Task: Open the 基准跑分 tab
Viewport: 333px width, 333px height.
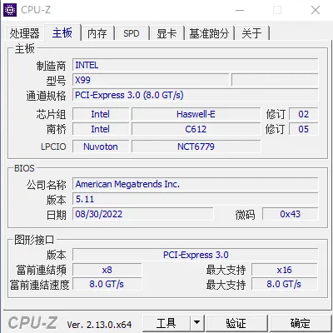Action: coord(209,33)
